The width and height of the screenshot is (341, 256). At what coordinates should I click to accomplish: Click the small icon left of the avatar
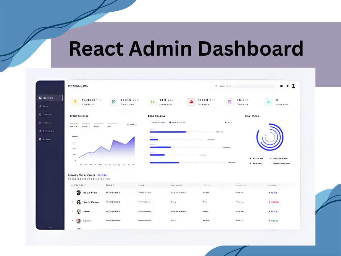(287, 86)
